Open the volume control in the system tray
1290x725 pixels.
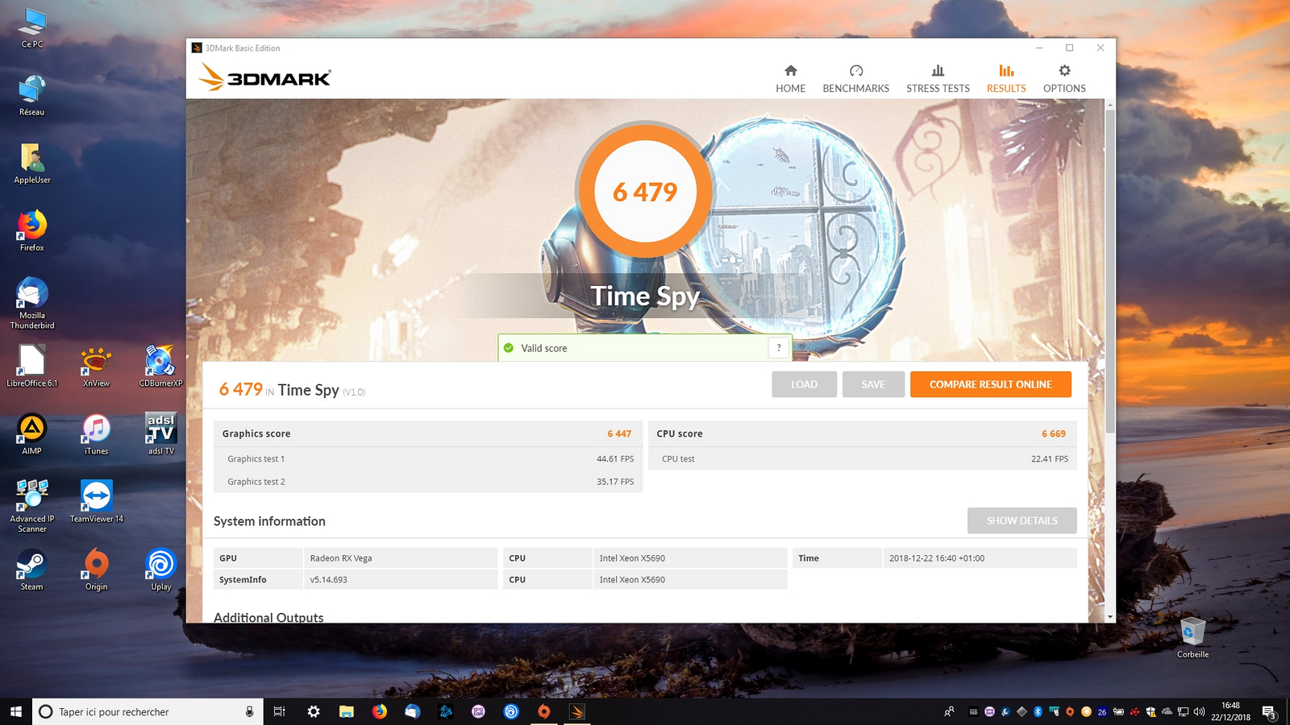1199,711
